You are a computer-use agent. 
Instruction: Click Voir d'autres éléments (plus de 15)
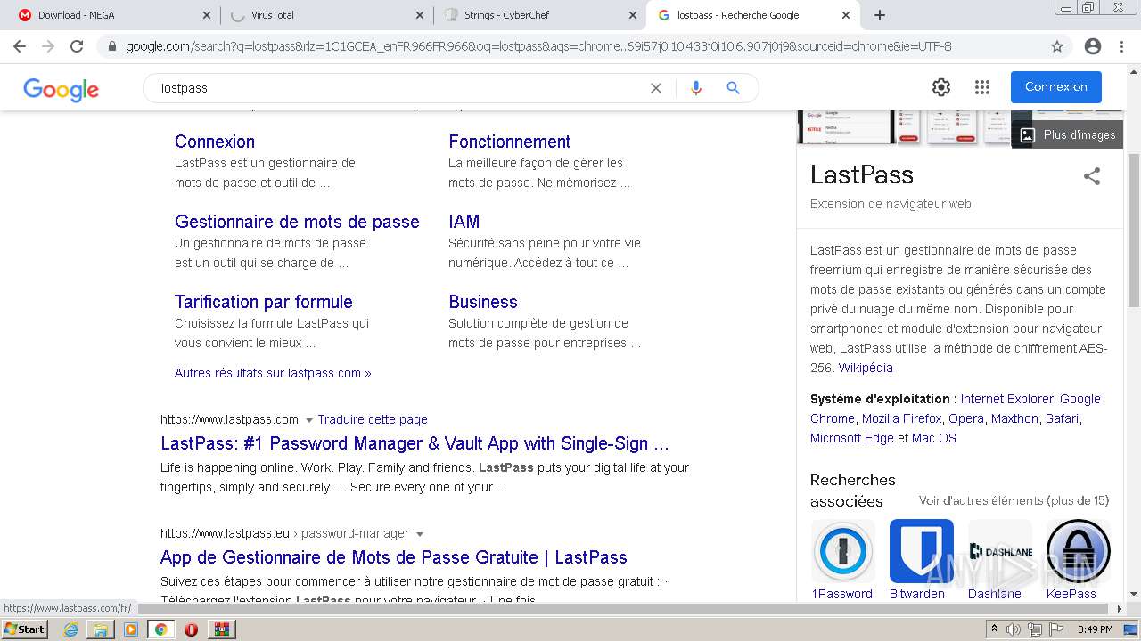coord(1014,500)
